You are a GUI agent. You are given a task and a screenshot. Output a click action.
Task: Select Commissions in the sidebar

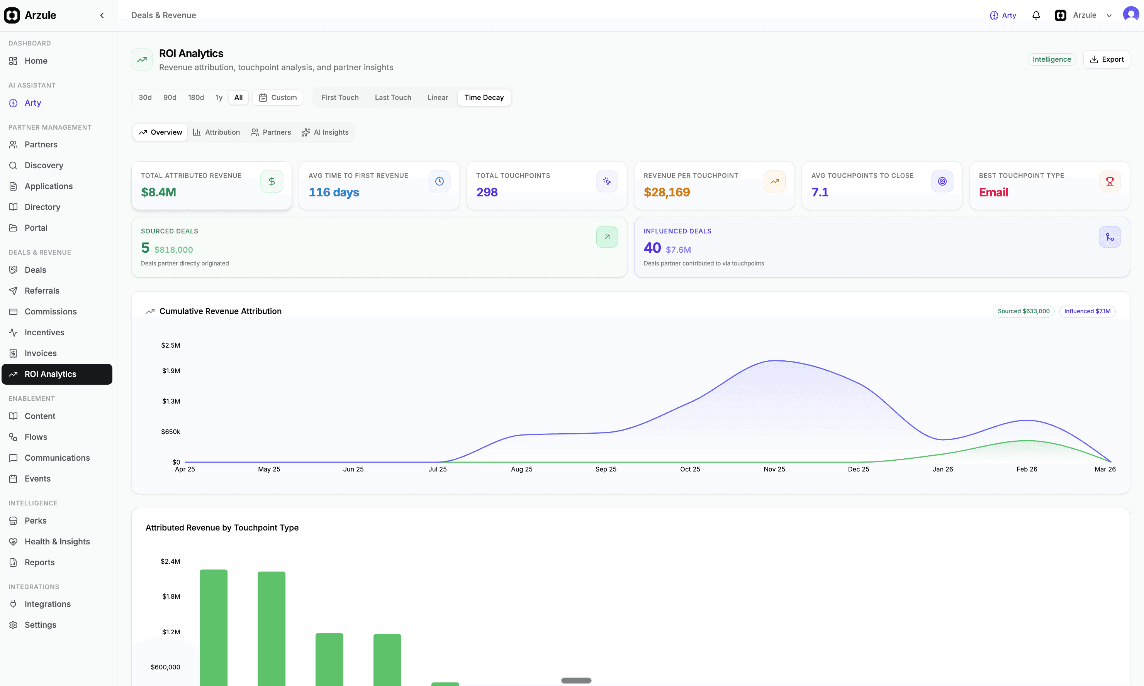(51, 312)
